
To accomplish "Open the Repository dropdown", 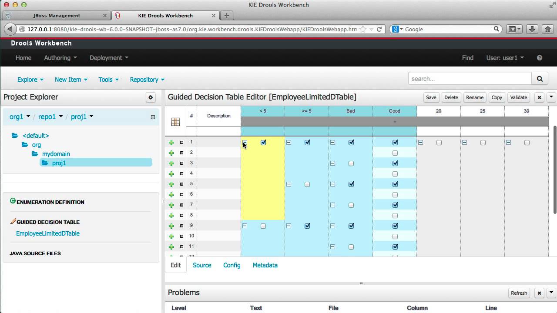I will point(147,80).
